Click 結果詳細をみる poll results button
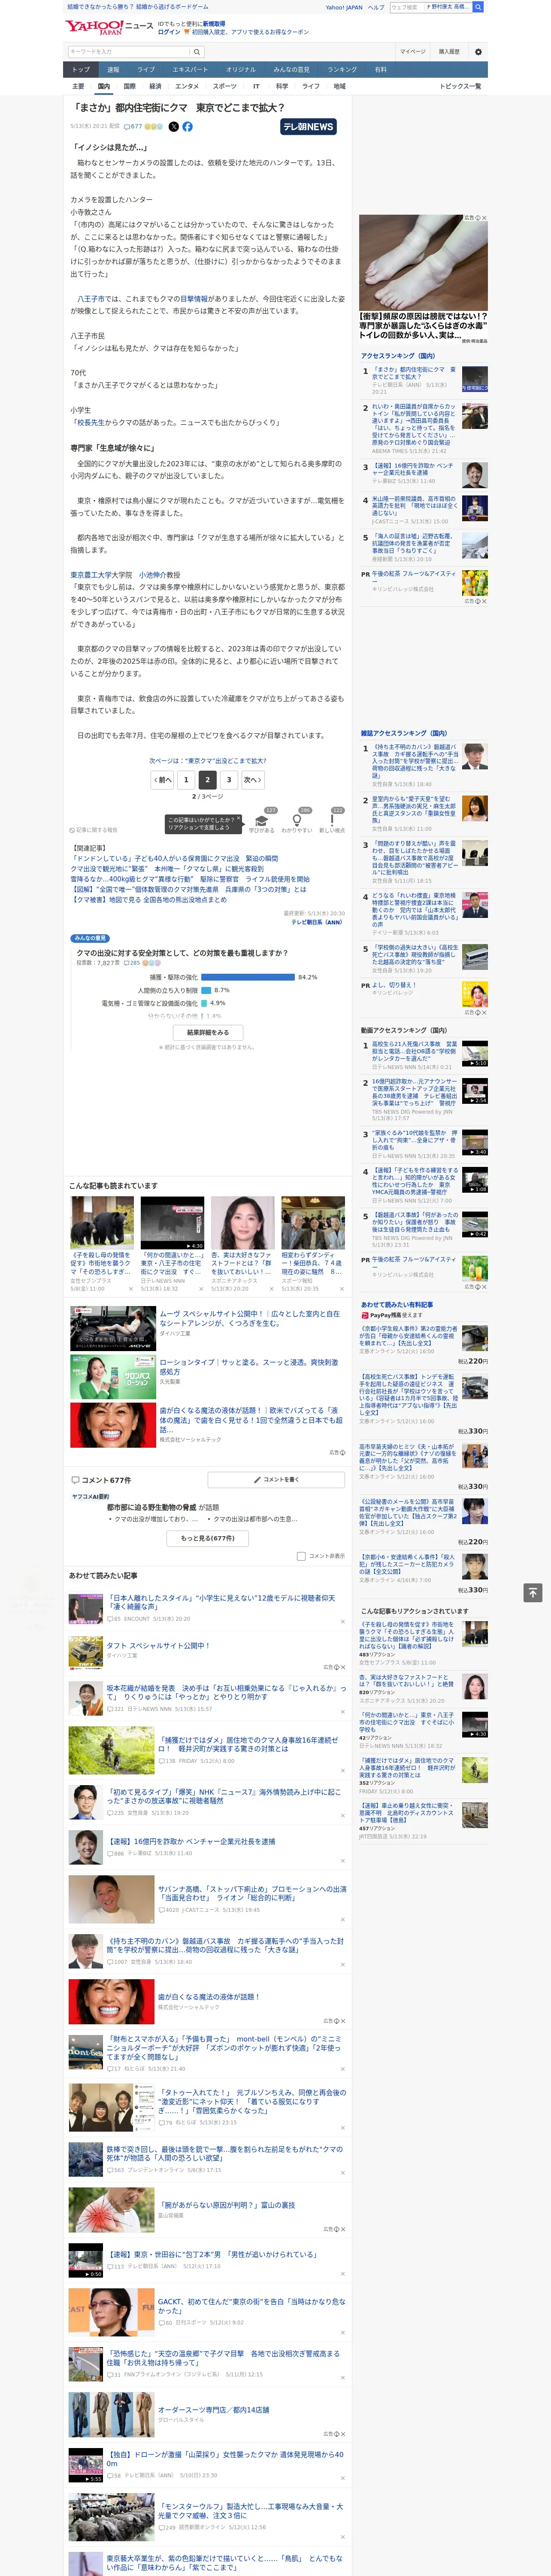Viewport: 551px width, 2576px height. 208,1032
